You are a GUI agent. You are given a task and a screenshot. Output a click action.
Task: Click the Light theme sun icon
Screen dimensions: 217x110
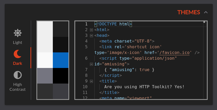(18, 33)
